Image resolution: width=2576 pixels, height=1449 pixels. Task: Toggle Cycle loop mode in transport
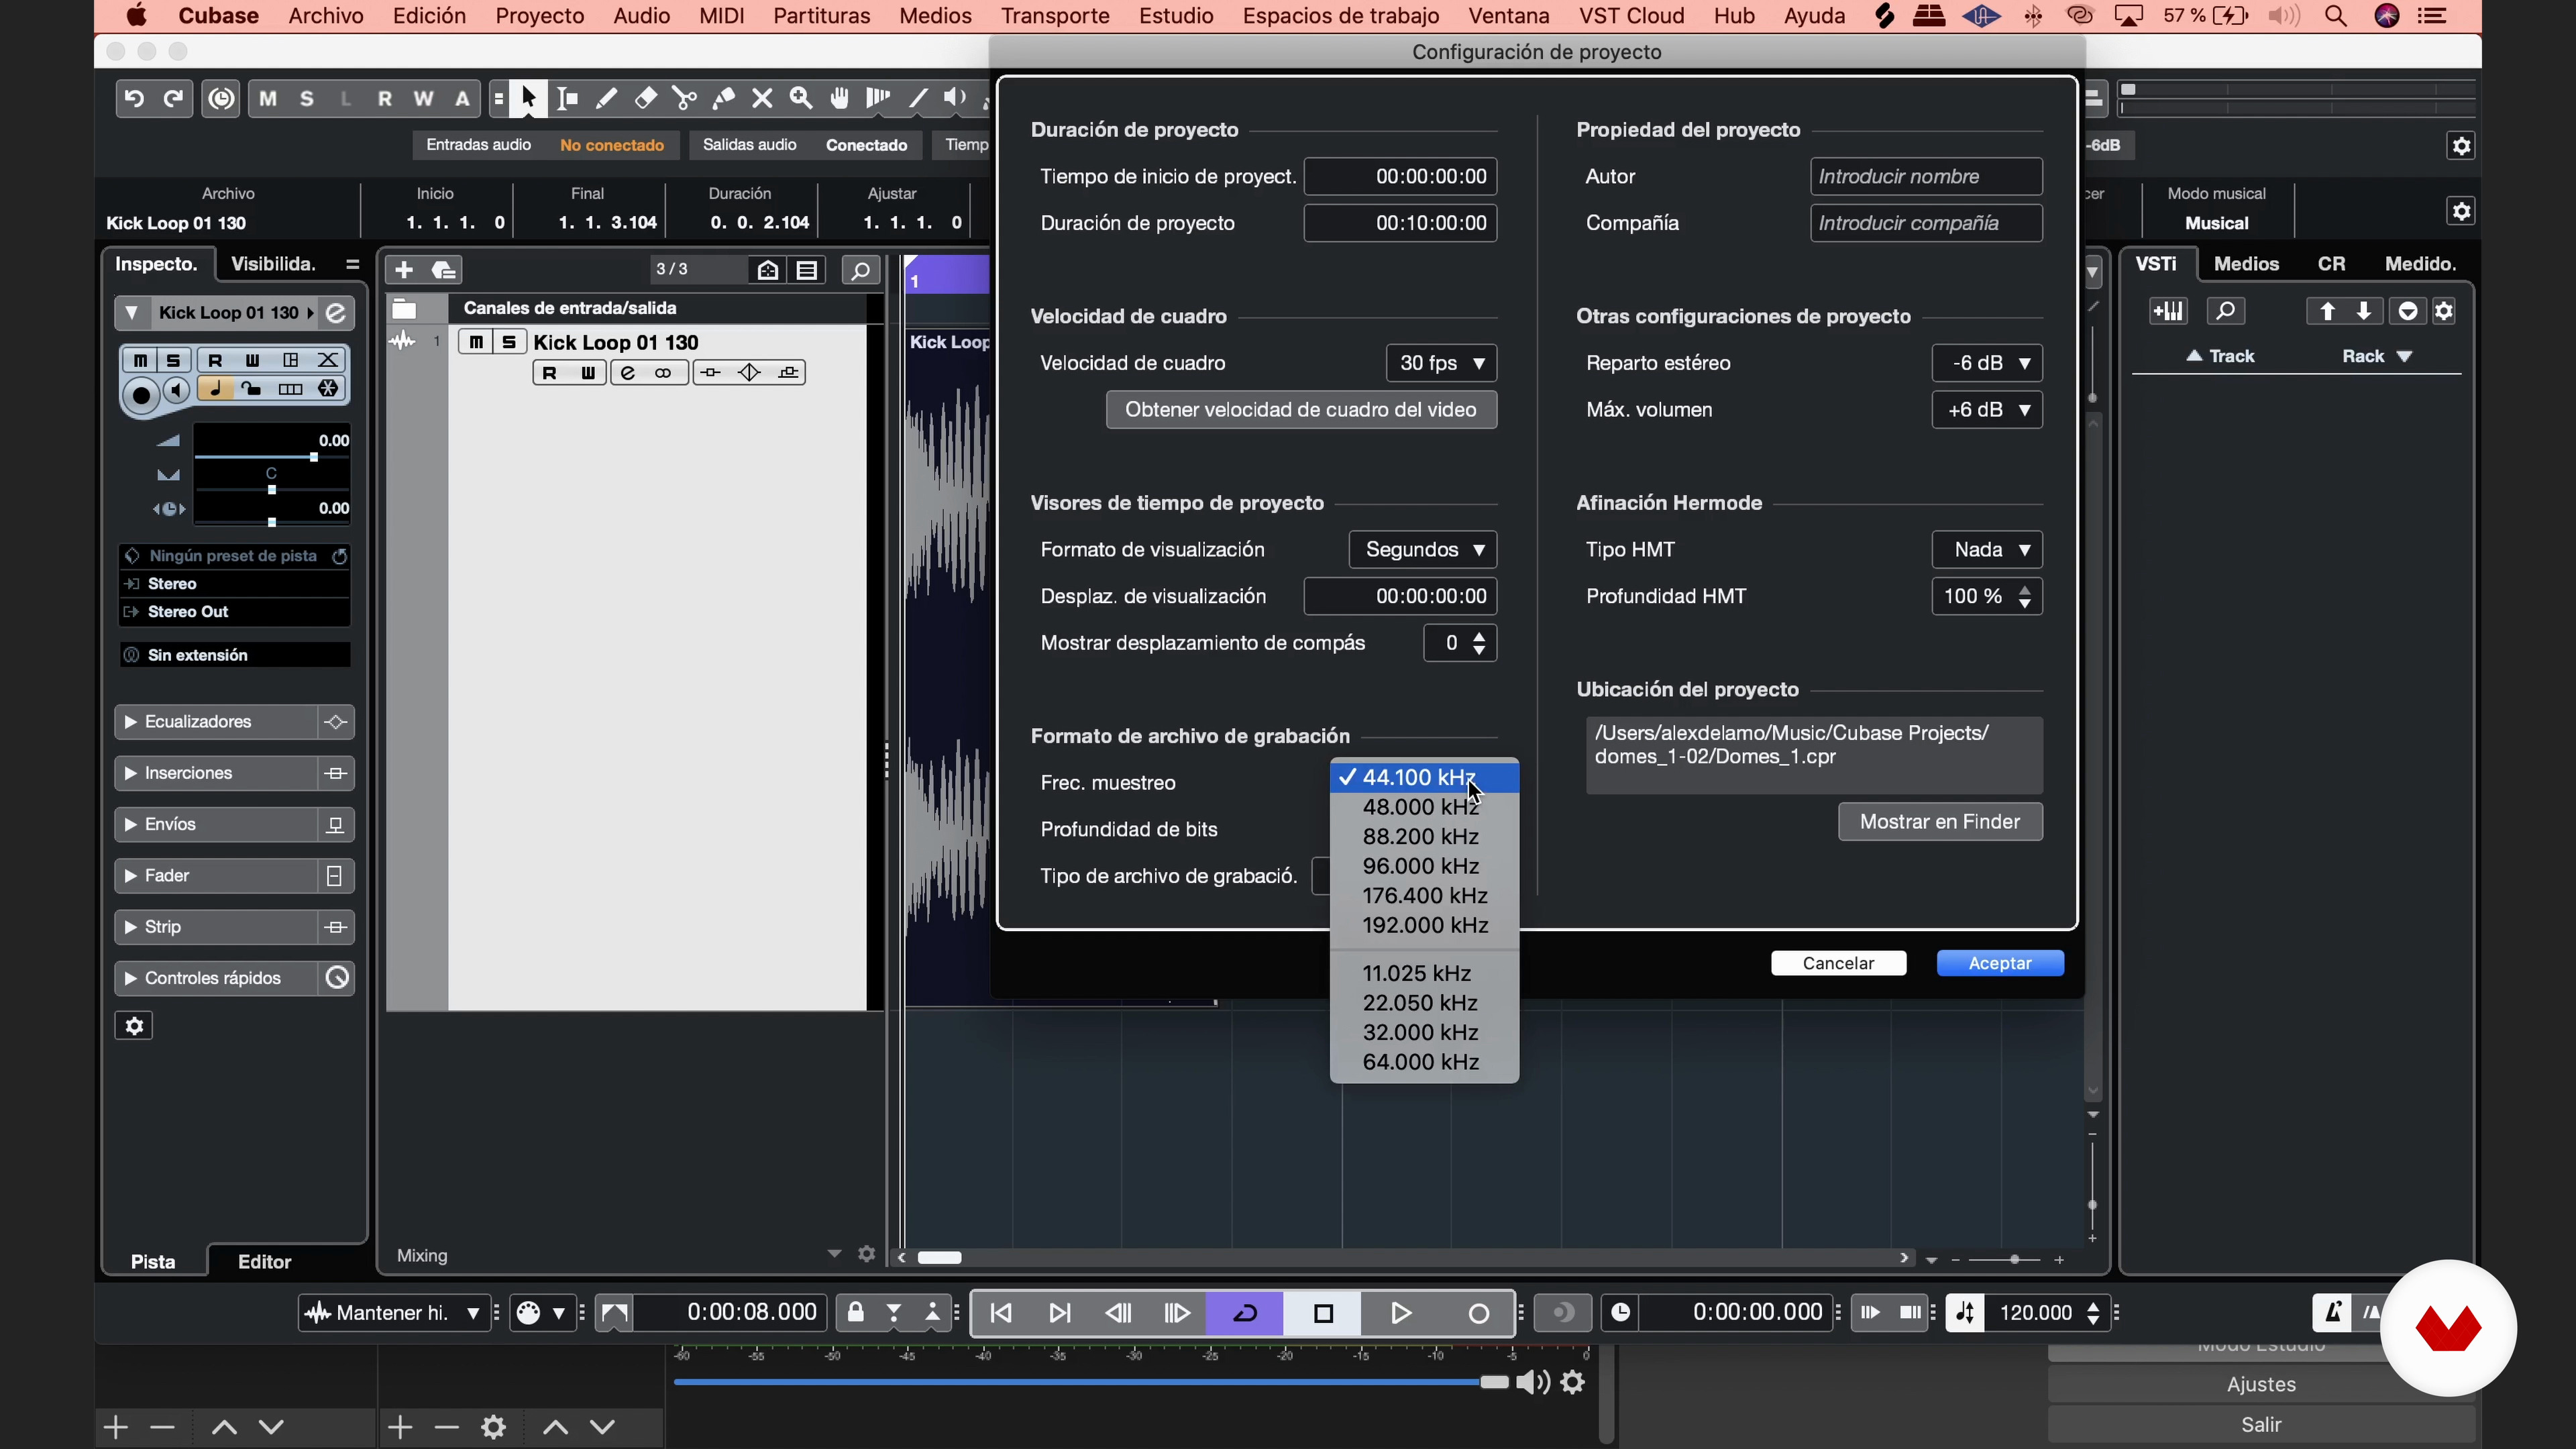point(1245,1313)
